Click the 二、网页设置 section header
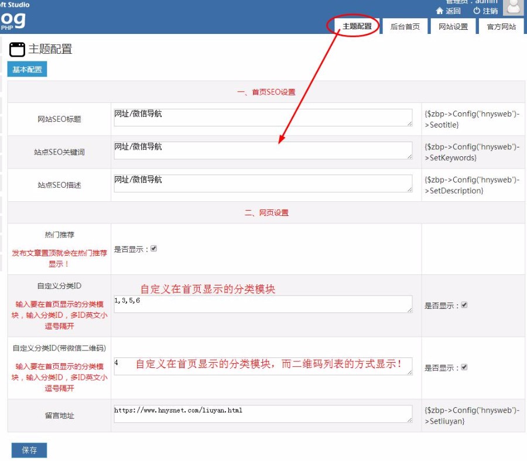Screen dimensions: 527x461 pyautogui.click(x=266, y=212)
